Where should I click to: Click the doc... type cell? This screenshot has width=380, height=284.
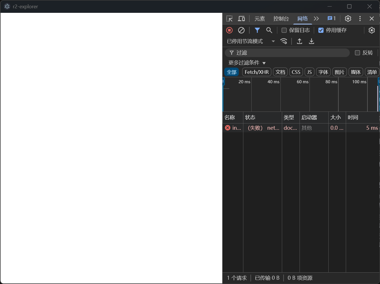(290, 128)
